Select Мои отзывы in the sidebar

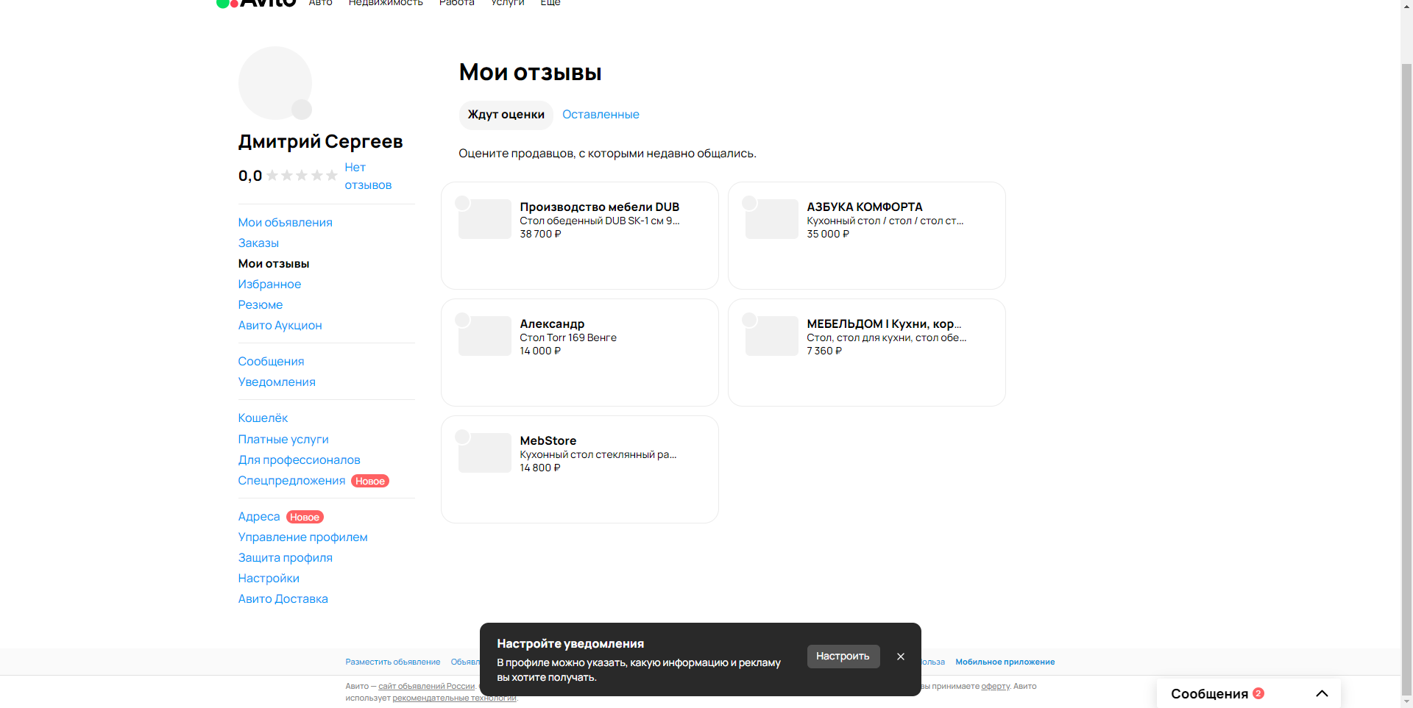(x=274, y=263)
